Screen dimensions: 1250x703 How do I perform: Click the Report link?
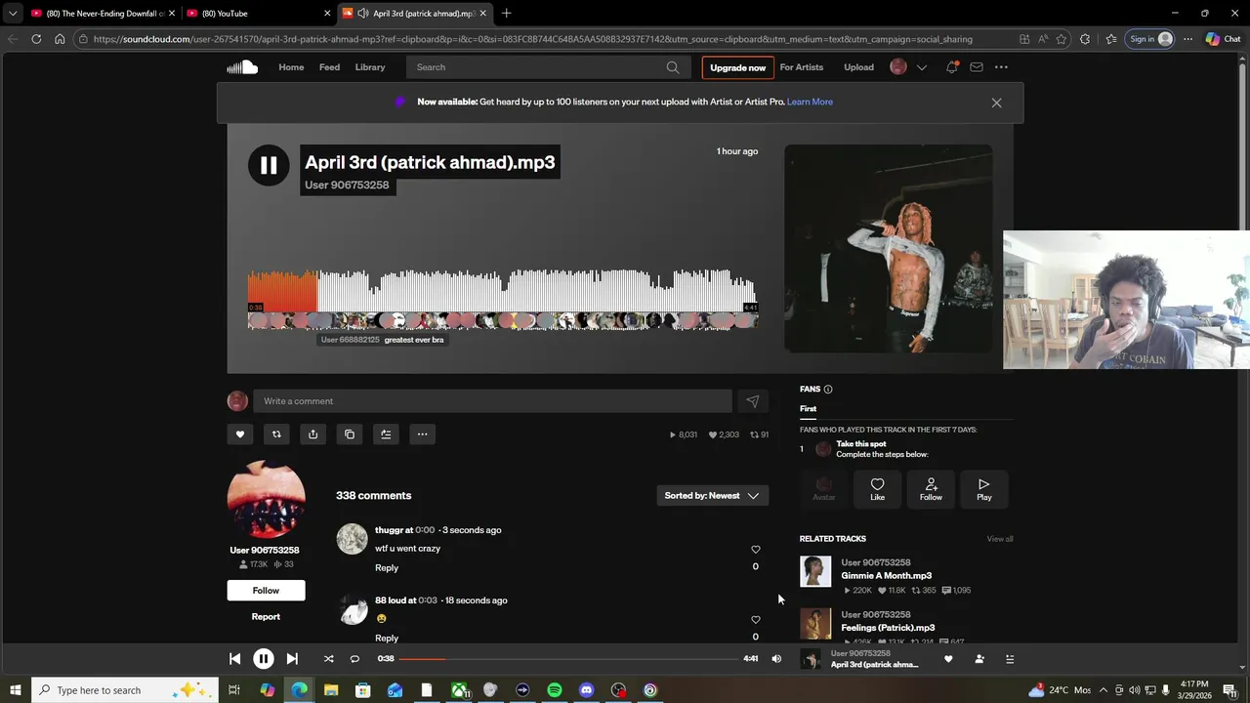pyautogui.click(x=266, y=617)
